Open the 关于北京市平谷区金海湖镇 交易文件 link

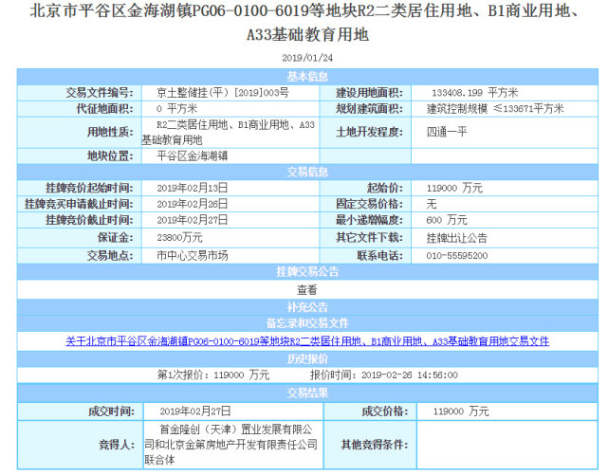[x=307, y=341]
